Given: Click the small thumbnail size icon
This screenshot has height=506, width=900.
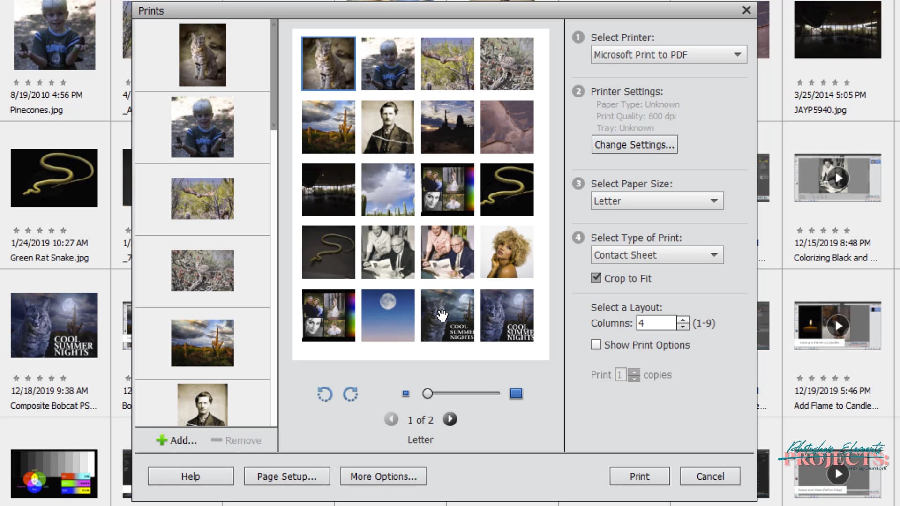Looking at the screenshot, I should coord(405,394).
